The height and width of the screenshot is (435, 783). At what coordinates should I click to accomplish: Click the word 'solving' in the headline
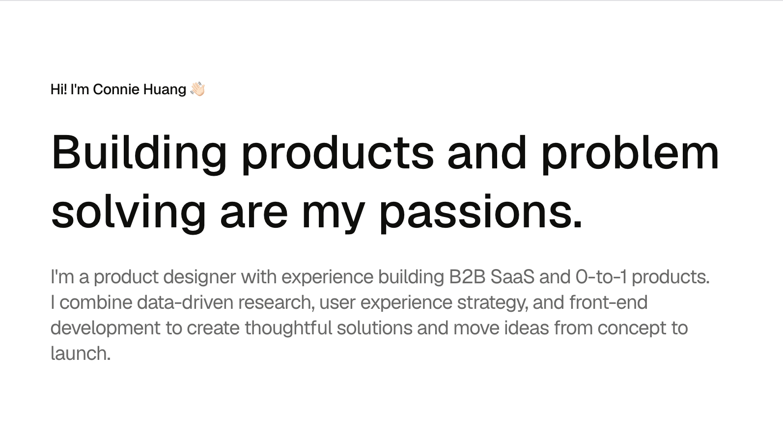click(128, 213)
